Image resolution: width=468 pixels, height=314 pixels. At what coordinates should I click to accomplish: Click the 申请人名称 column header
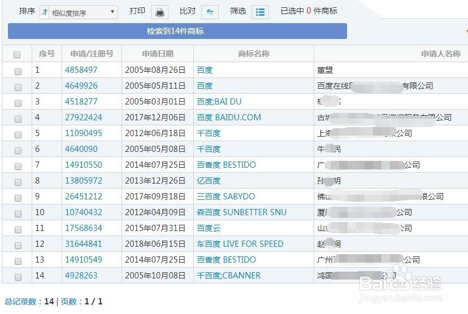[441, 54]
